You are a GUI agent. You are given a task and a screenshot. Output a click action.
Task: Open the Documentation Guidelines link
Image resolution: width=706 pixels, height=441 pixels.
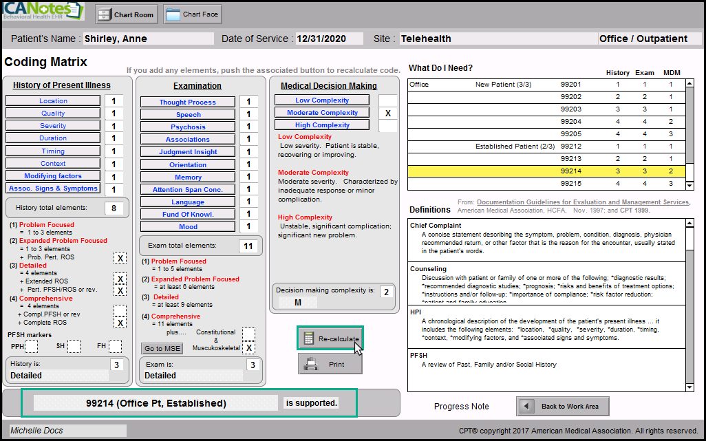coord(582,202)
